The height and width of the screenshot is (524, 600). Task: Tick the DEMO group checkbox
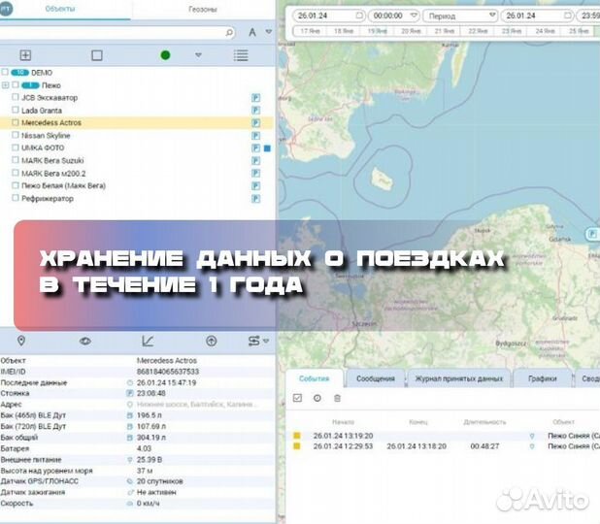pyautogui.click(x=5, y=72)
